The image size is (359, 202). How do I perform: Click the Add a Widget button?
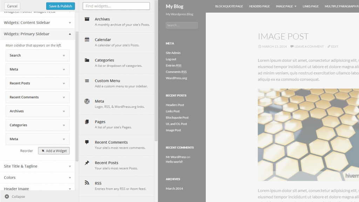click(x=54, y=151)
